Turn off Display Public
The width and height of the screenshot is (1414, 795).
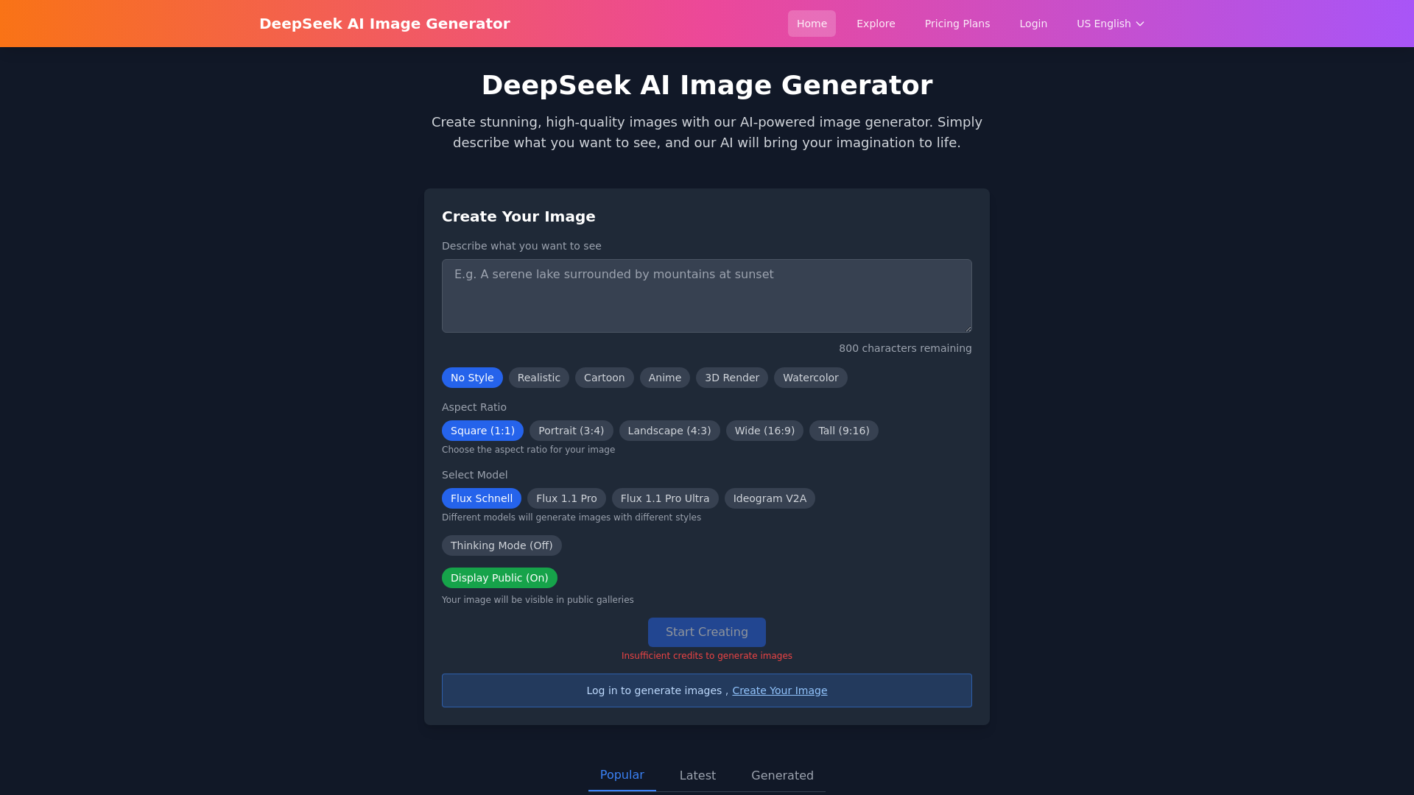(x=499, y=578)
